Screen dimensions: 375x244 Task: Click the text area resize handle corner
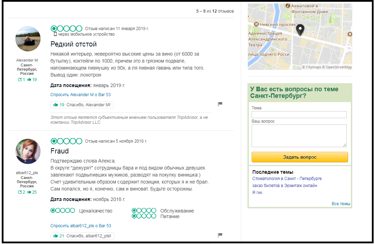coord(344,145)
